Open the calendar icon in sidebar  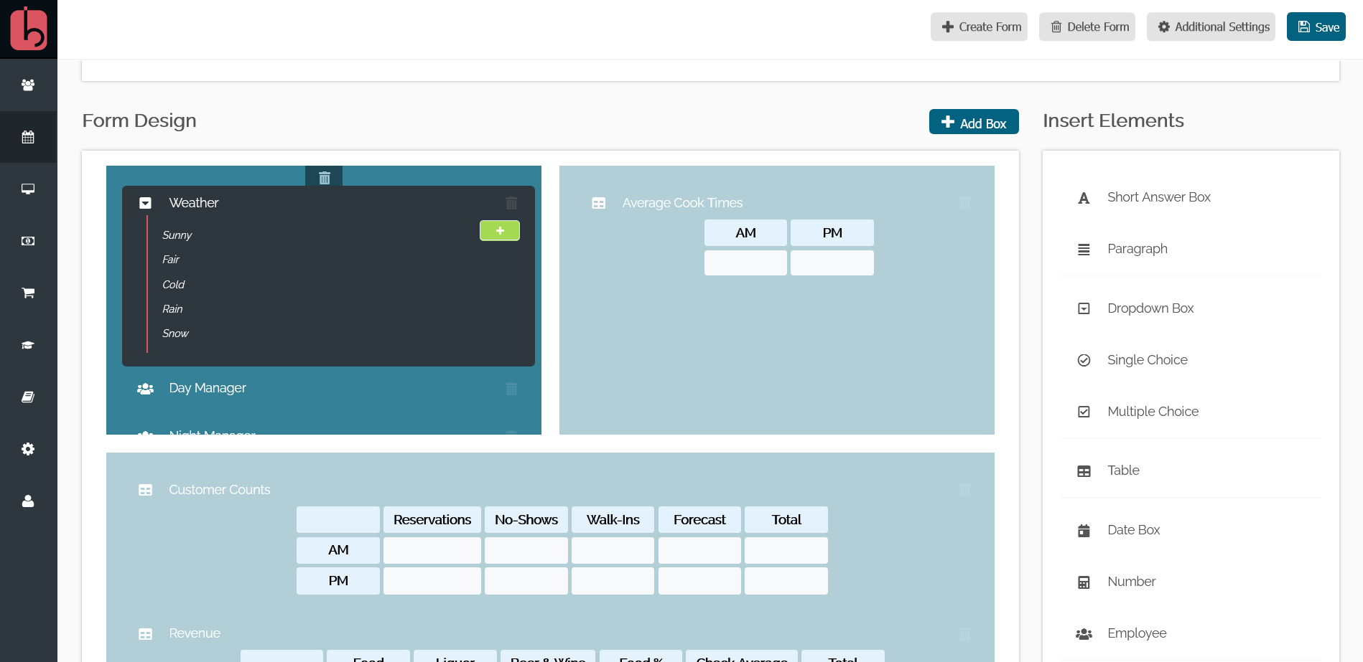point(28,137)
